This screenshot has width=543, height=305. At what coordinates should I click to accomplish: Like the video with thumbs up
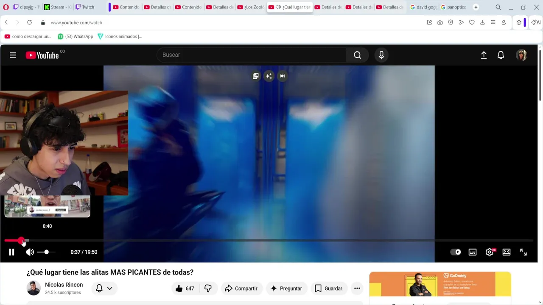tap(185, 288)
